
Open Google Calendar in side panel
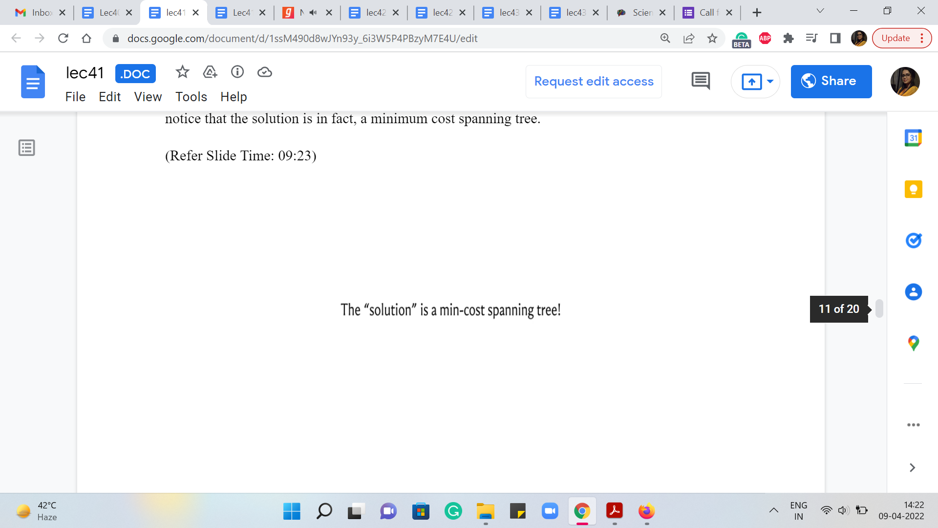913,138
